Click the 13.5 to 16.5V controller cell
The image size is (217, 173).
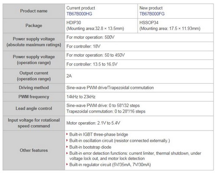tap(139, 64)
